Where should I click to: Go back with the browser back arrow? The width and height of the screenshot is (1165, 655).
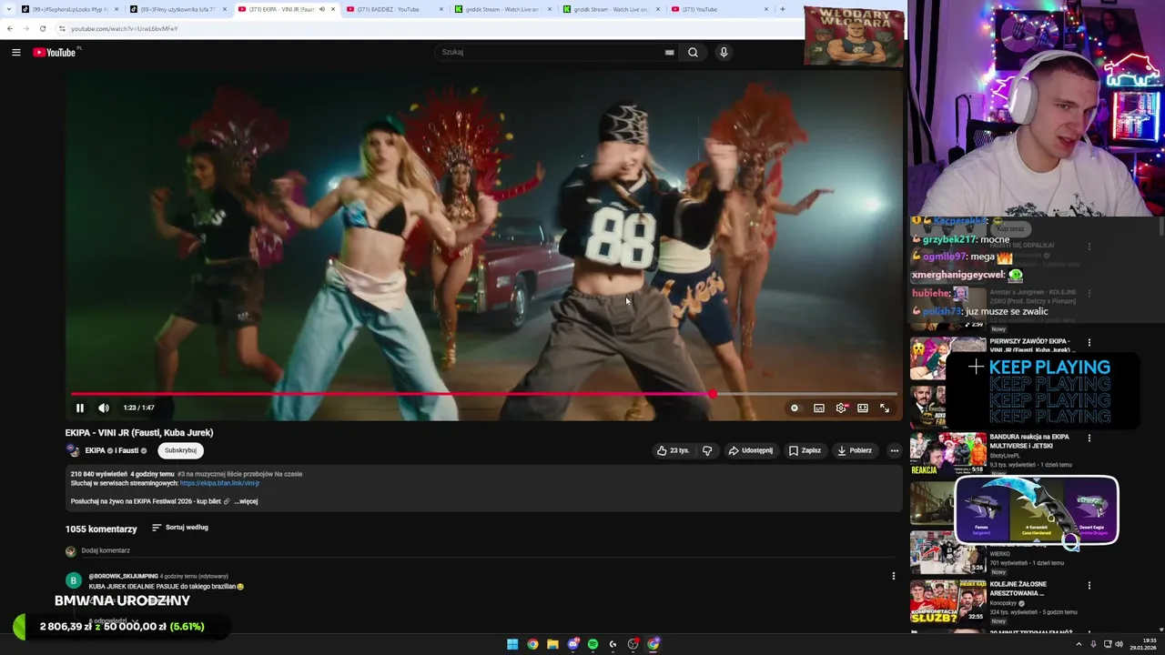10,28
